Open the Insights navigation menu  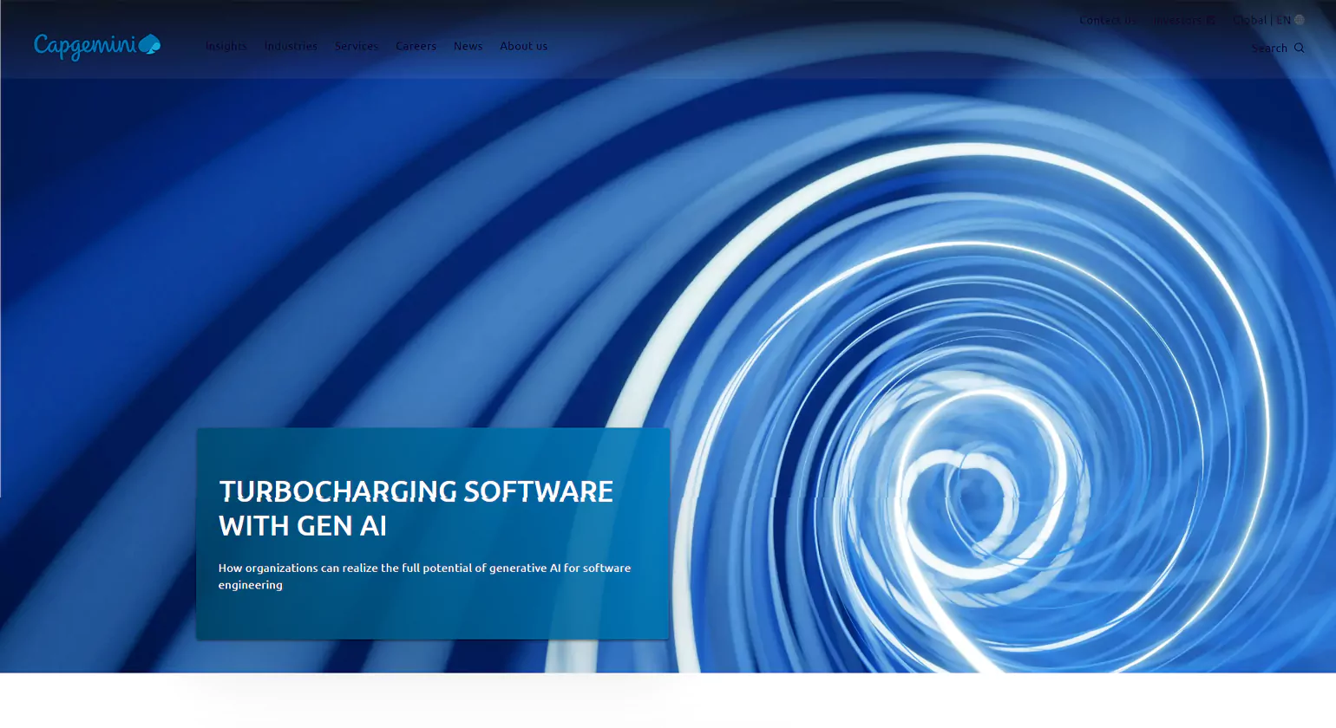click(x=226, y=46)
